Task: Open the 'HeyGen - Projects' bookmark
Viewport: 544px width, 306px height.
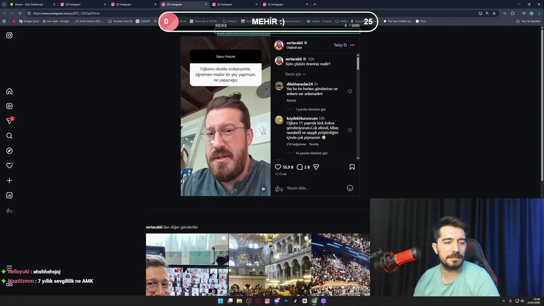Action: pyautogui.click(x=319, y=21)
